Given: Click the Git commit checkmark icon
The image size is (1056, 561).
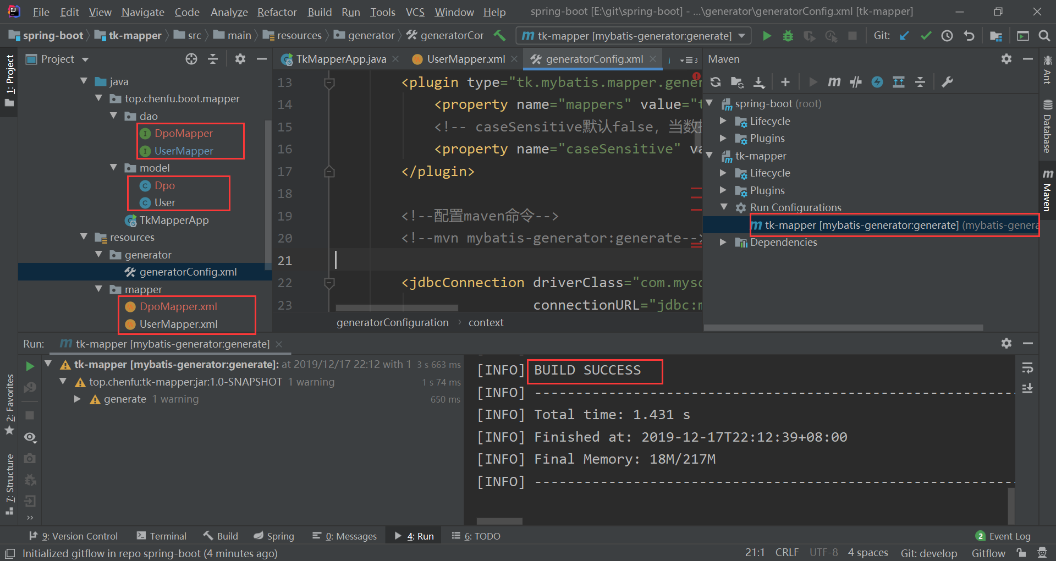Looking at the screenshot, I should [x=926, y=36].
